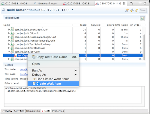Viewport: 150px width, 114px height.
Task: Click the Copy Test Case Name icon
Action: pos(34,57)
